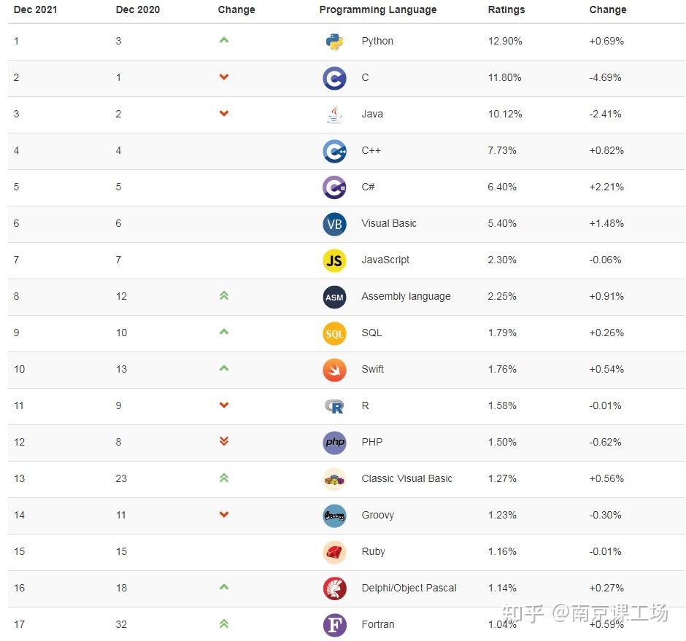
Task: Click the green up arrow in Python row
Action: pos(224,40)
